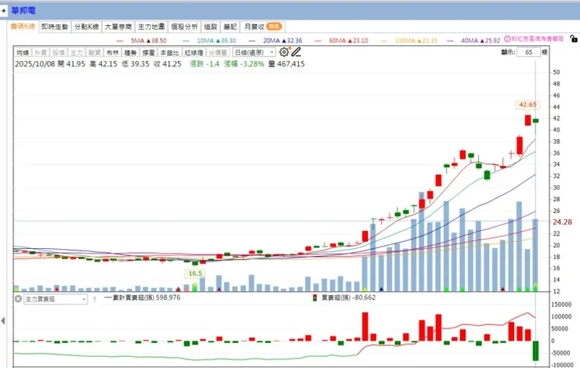The image size is (580, 368).
Task: Click the 16.5 low price label
Action: [195, 273]
